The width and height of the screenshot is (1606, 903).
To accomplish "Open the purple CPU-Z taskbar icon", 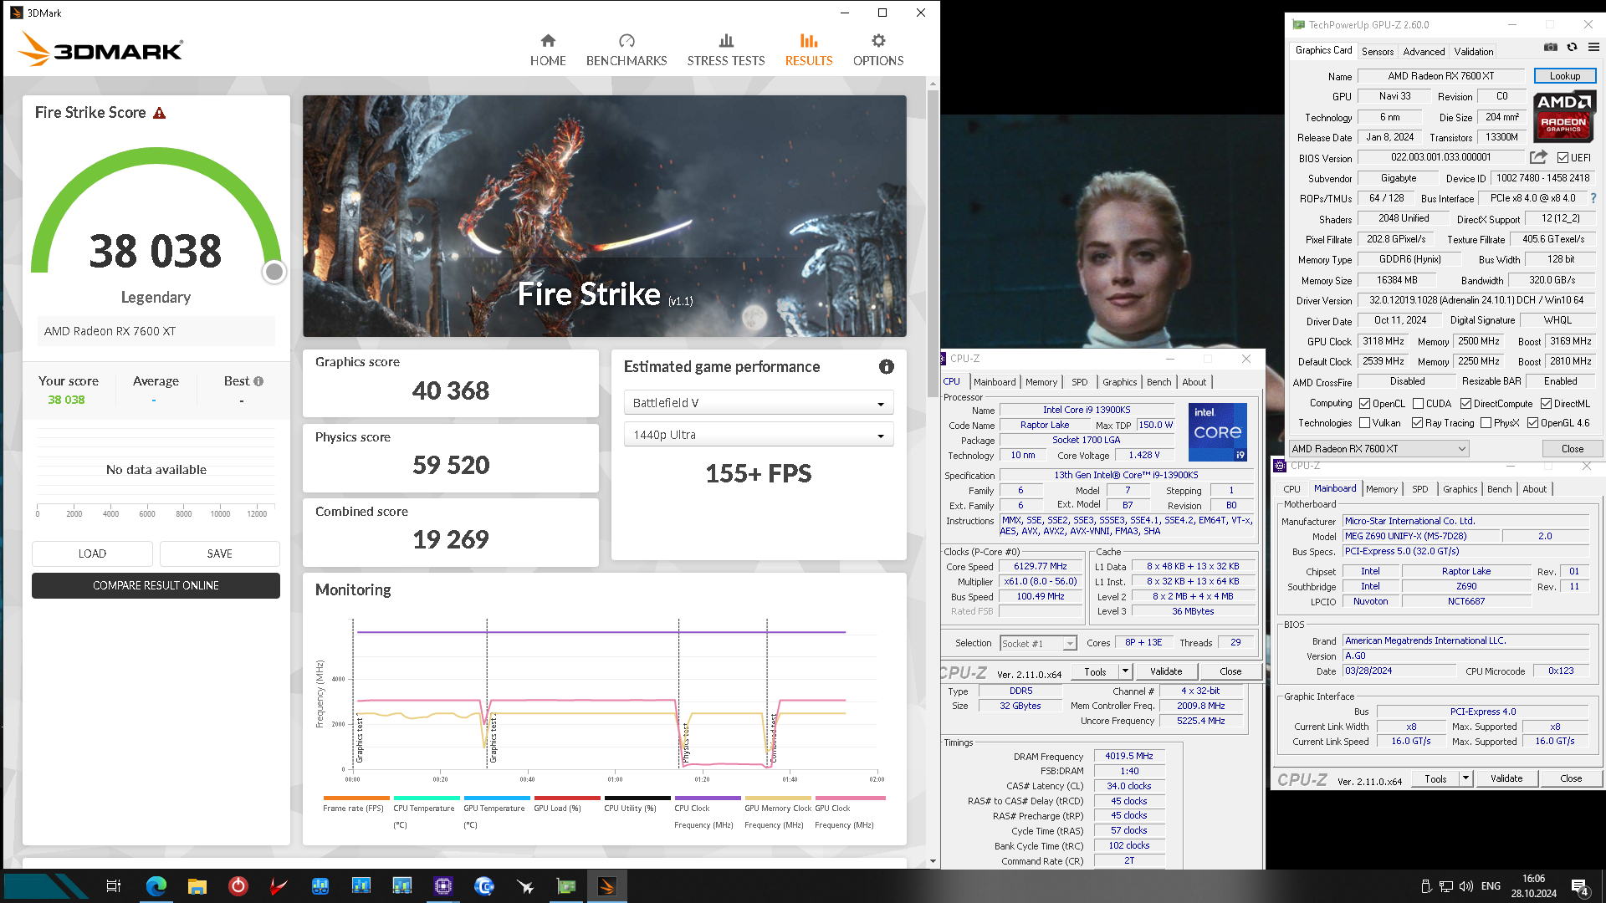I will [443, 886].
